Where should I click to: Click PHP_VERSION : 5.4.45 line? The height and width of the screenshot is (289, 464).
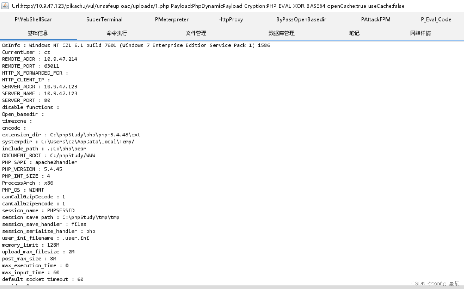(32, 169)
